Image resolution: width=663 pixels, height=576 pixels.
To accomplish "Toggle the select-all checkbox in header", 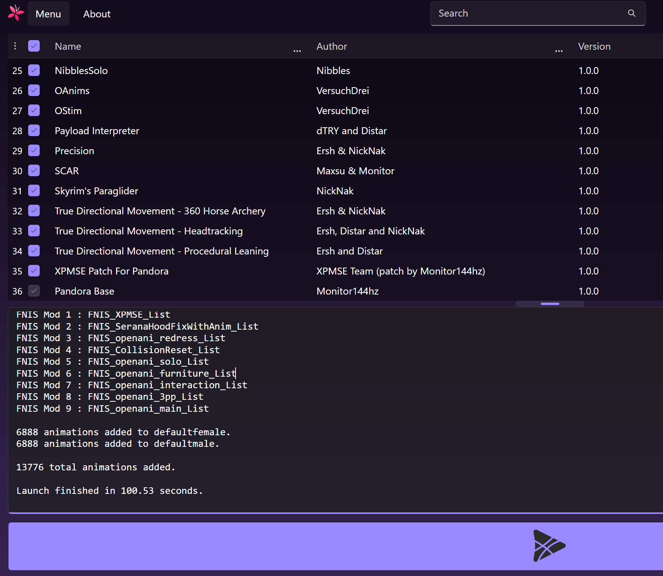I will [x=34, y=46].
